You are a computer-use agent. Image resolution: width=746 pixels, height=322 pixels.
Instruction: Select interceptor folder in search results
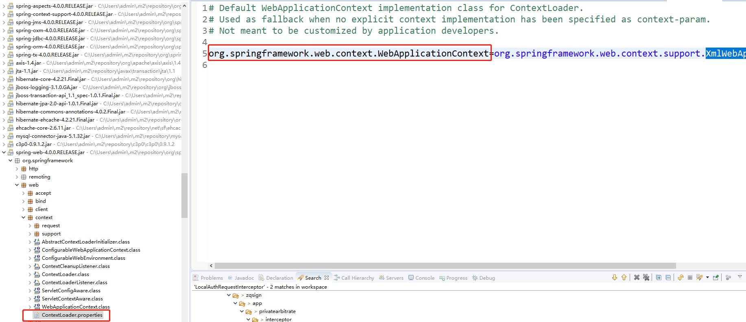(x=278, y=320)
